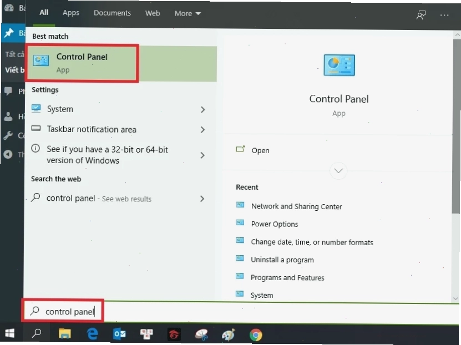Open recent Change date, time, or number formats
This screenshot has height=345, width=461.
point(312,242)
